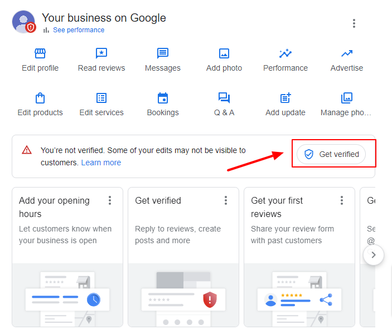Open the Bookings calendar icon
This screenshot has width=392, height=330.
(163, 98)
